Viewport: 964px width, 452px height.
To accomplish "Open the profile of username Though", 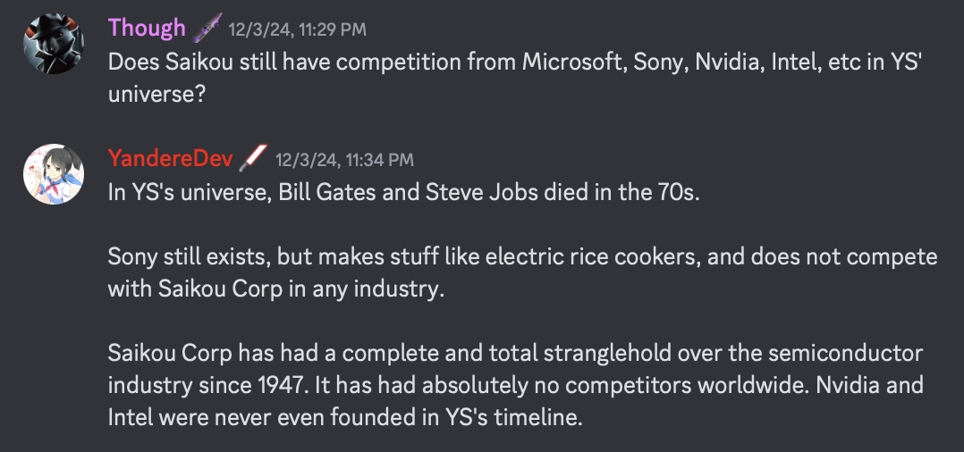I will pyautogui.click(x=147, y=28).
